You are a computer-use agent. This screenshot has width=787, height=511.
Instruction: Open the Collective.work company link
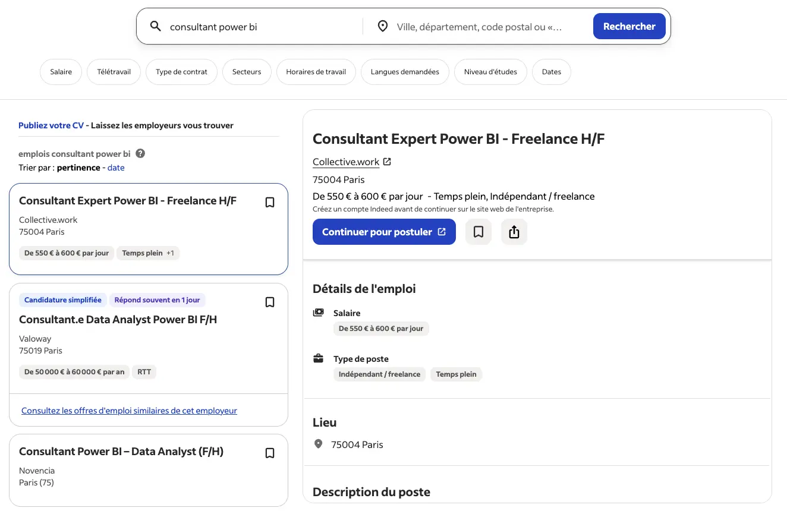click(x=346, y=162)
